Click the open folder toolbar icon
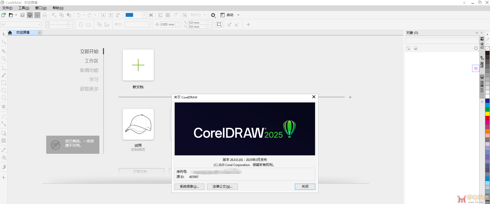 point(11,15)
